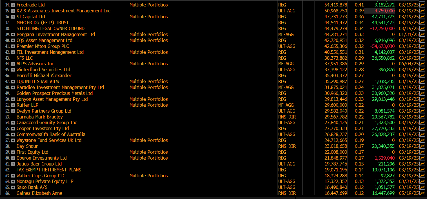This screenshot has height=199, width=427.
Task: Open chart icon for Golden Prospect Precious Metals
Action: (x=422, y=93)
